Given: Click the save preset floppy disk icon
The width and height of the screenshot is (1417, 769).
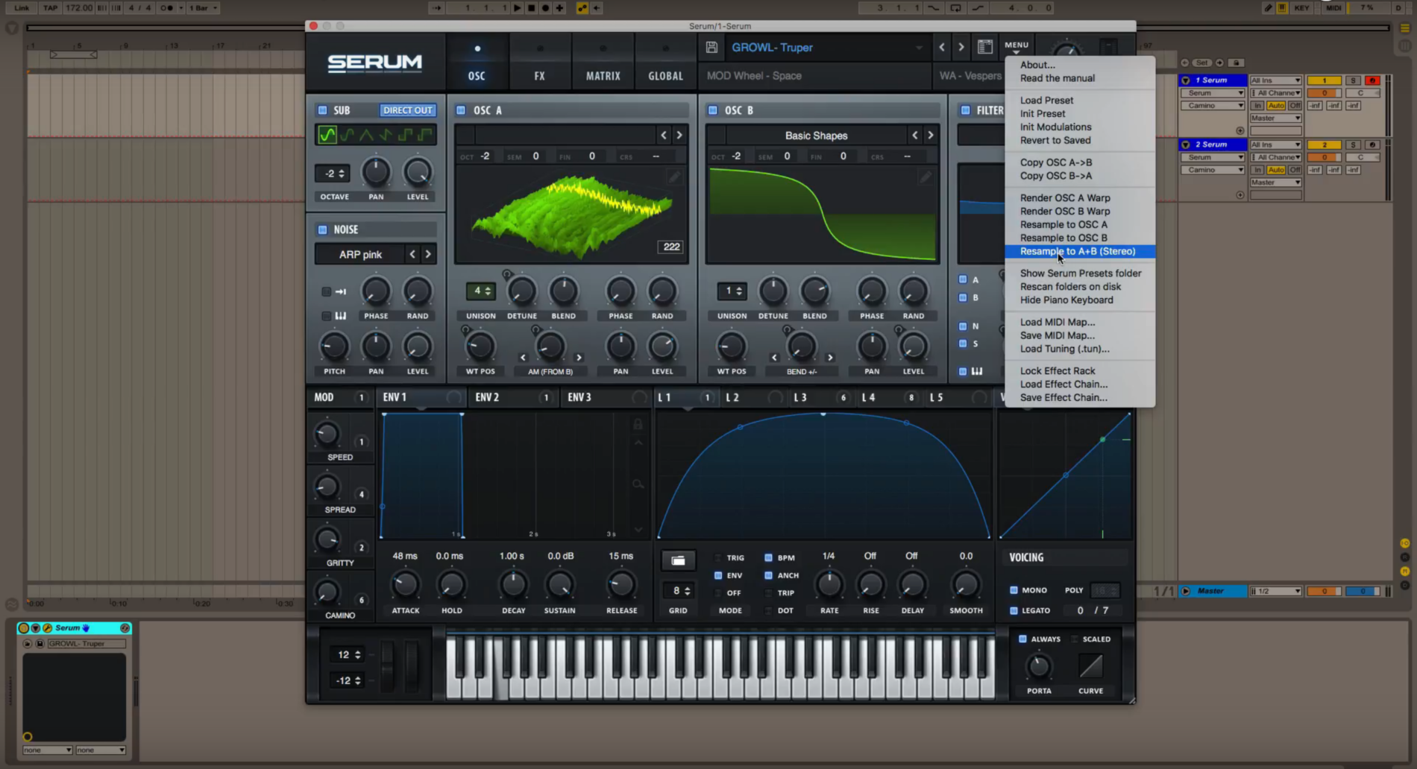Looking at the screenshot, I should tap(711, 48).
